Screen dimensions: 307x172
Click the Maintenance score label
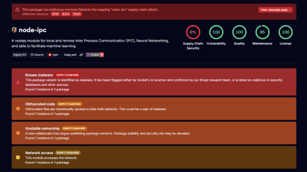tap(262, 44)
